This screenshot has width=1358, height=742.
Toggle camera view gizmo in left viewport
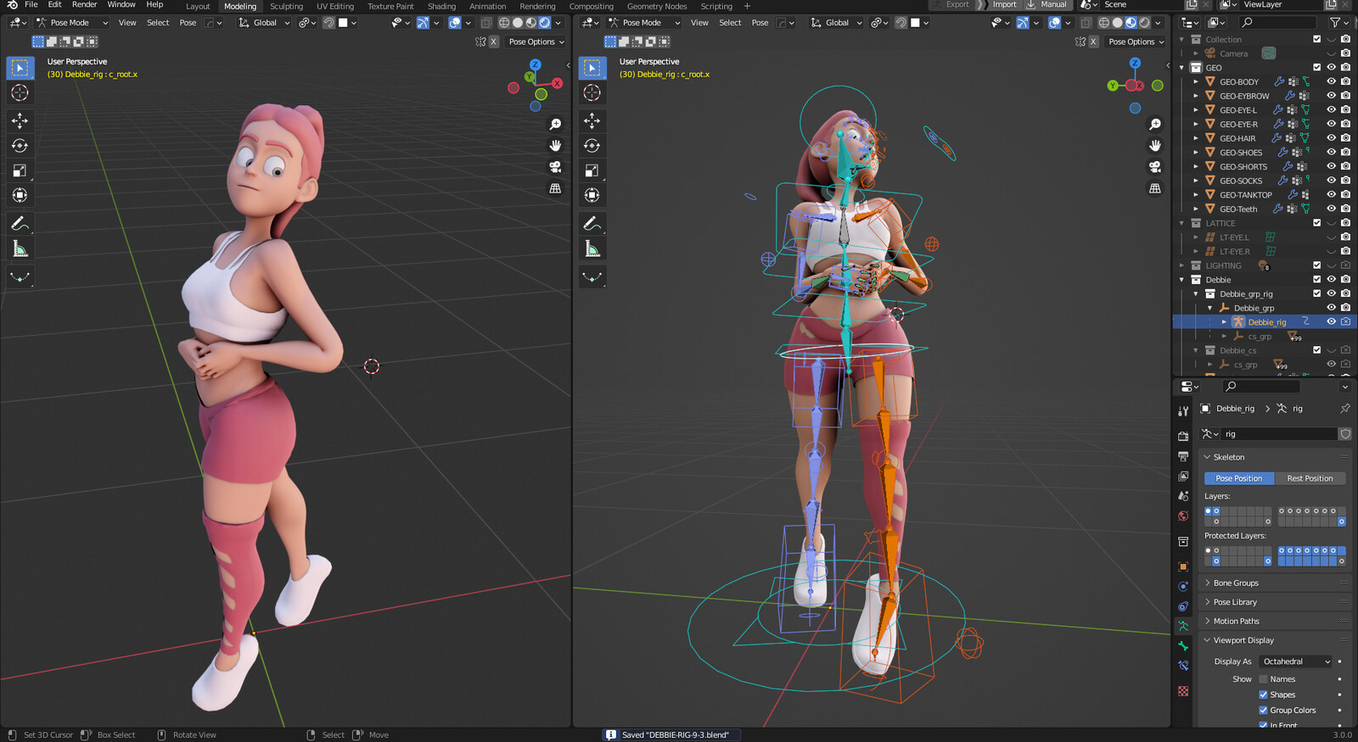[x=555, y=167]
